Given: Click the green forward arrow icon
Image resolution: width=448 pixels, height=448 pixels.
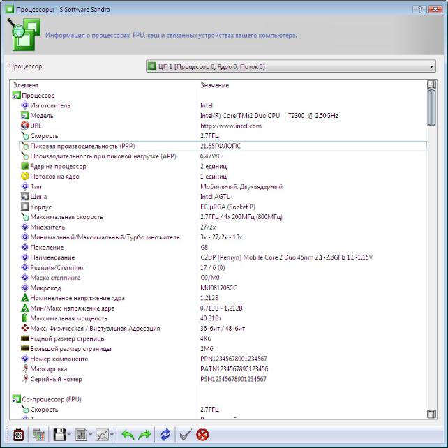Looking at the screenshot, I should (144, 435).
